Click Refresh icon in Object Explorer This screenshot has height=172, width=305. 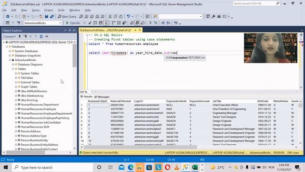tap(41, 36)
